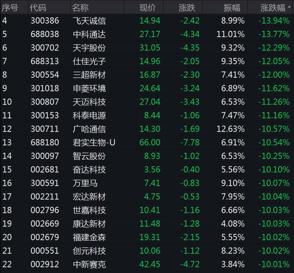Select stock name 奋达科技

[89, 169]
